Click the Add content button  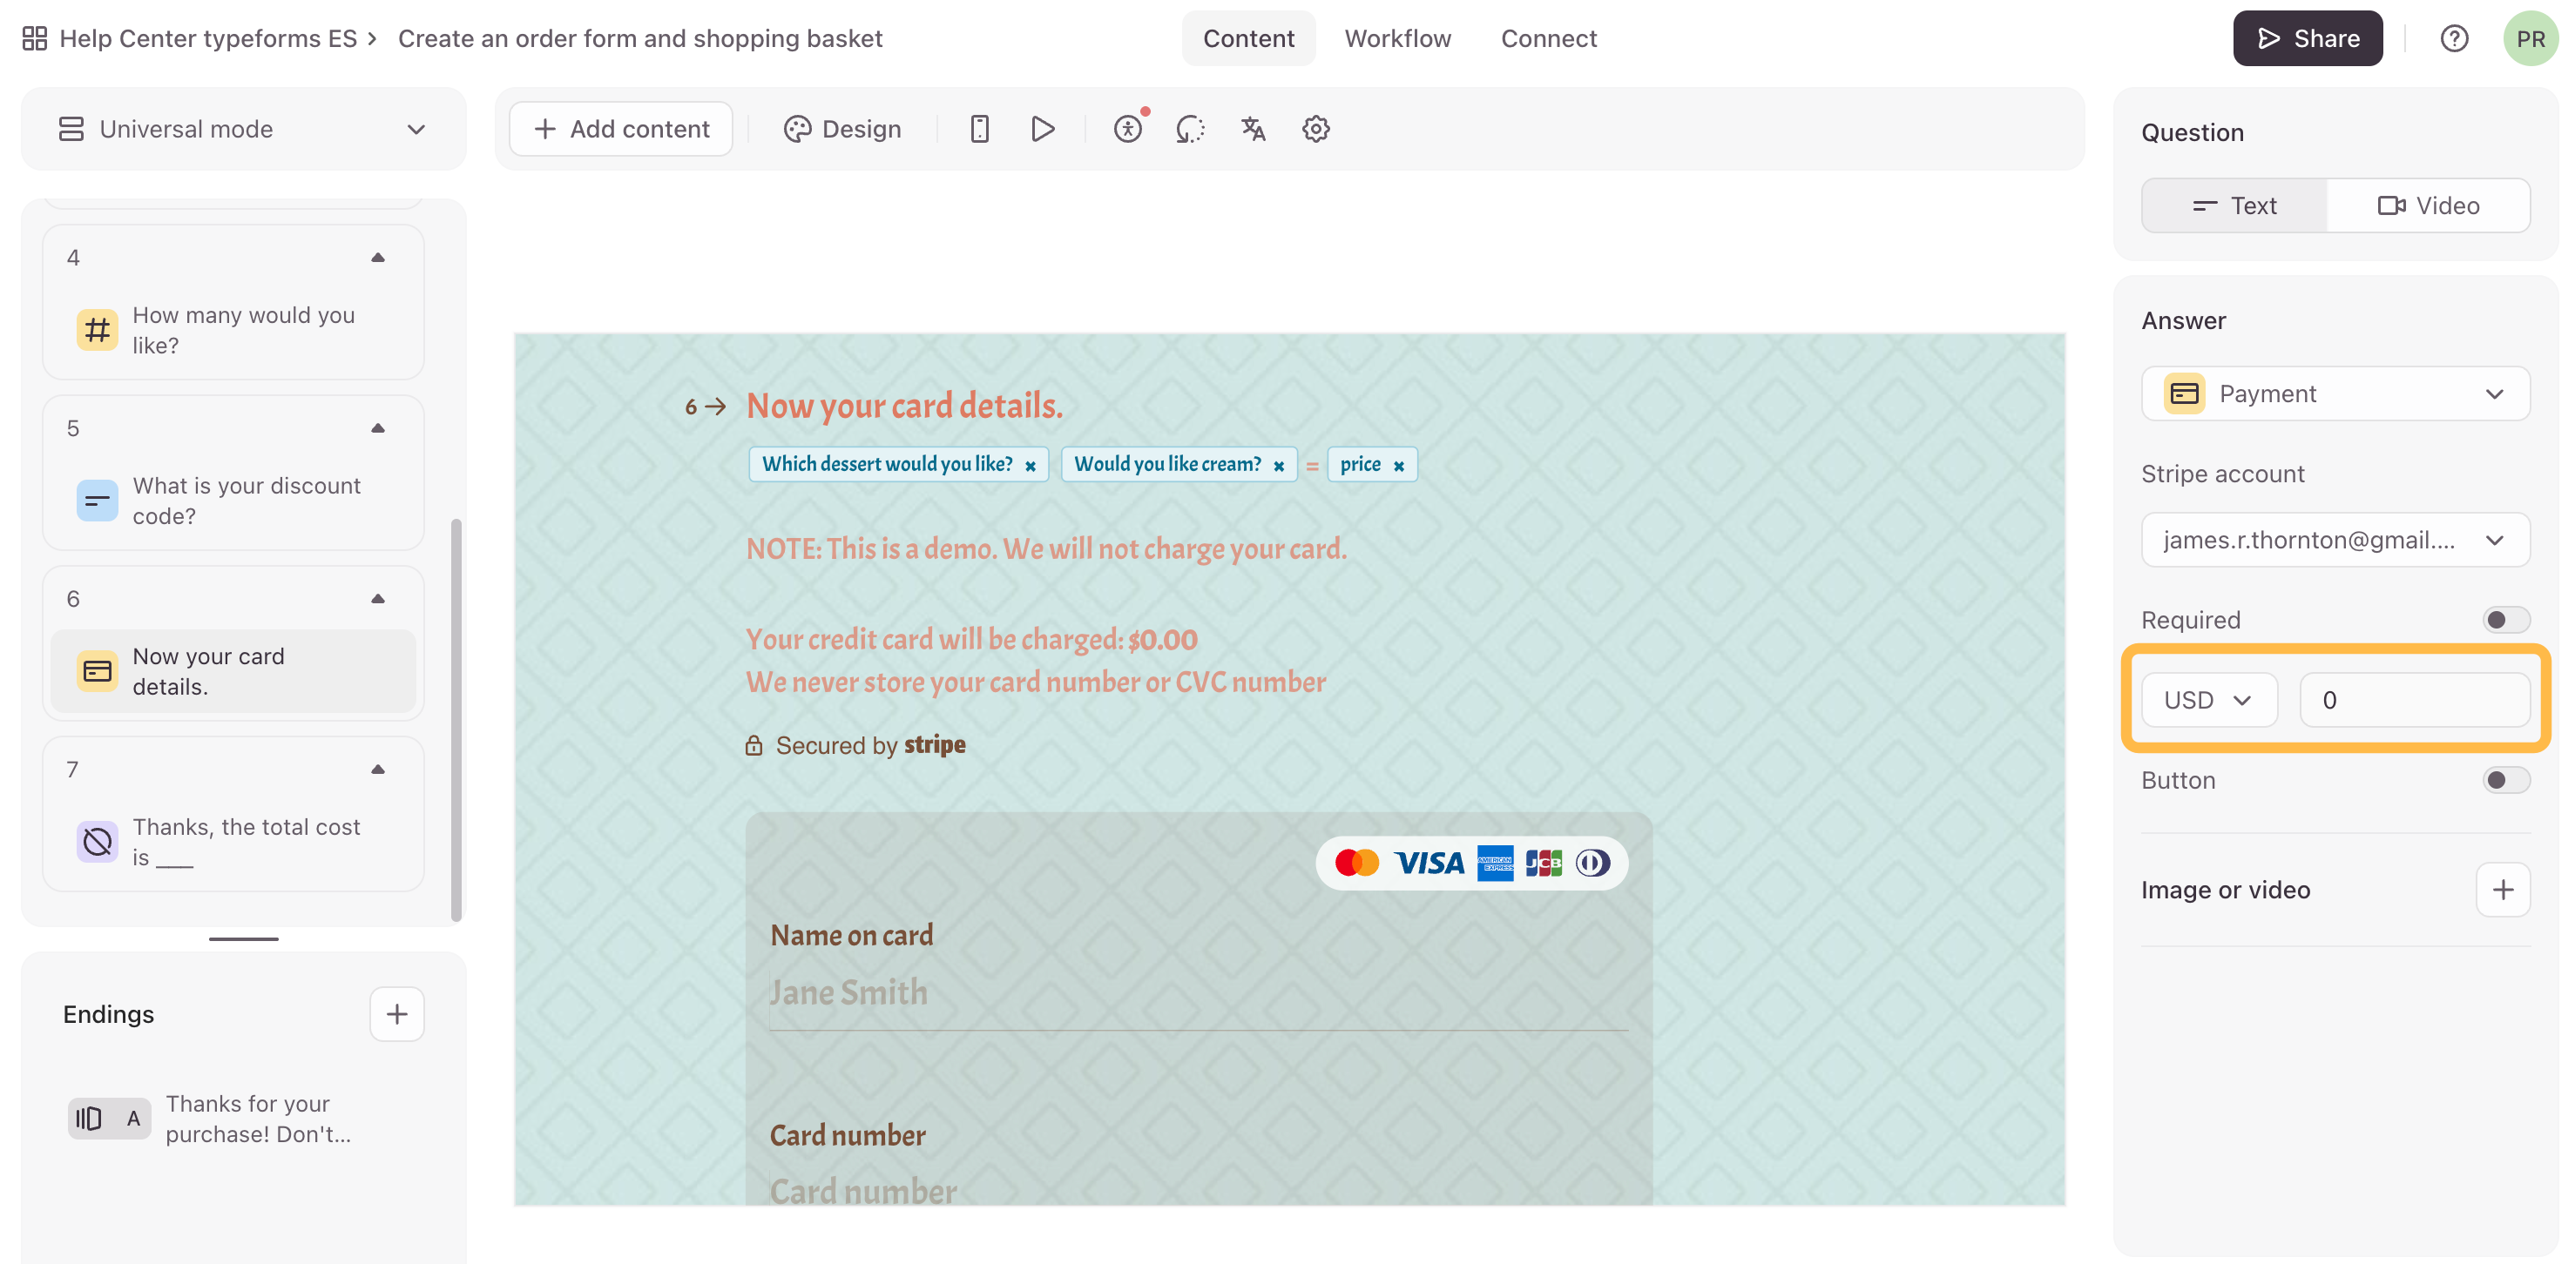click(621, 129)
